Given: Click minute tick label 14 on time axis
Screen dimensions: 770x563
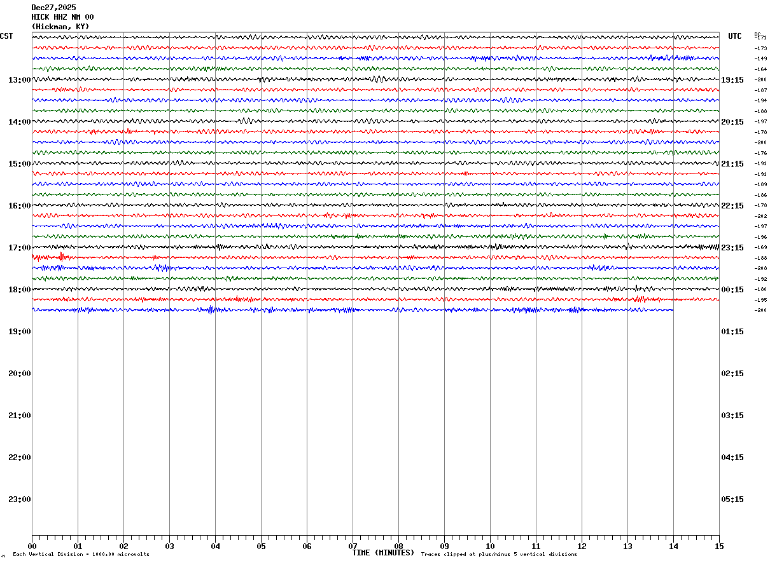Looking at the screenshot, I should click(674, 546).
